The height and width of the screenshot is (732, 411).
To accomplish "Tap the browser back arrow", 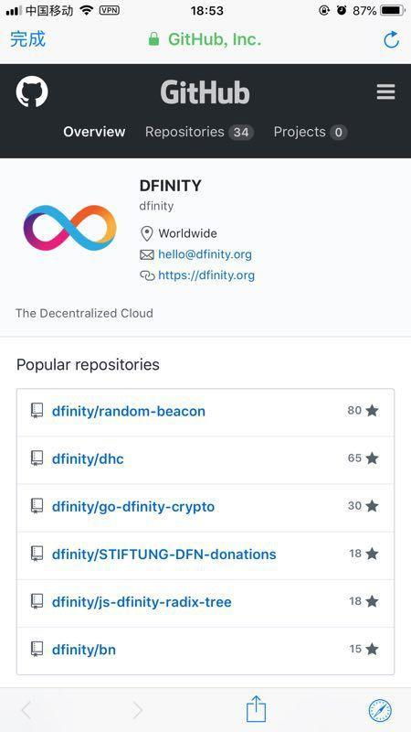I will 26,711.
